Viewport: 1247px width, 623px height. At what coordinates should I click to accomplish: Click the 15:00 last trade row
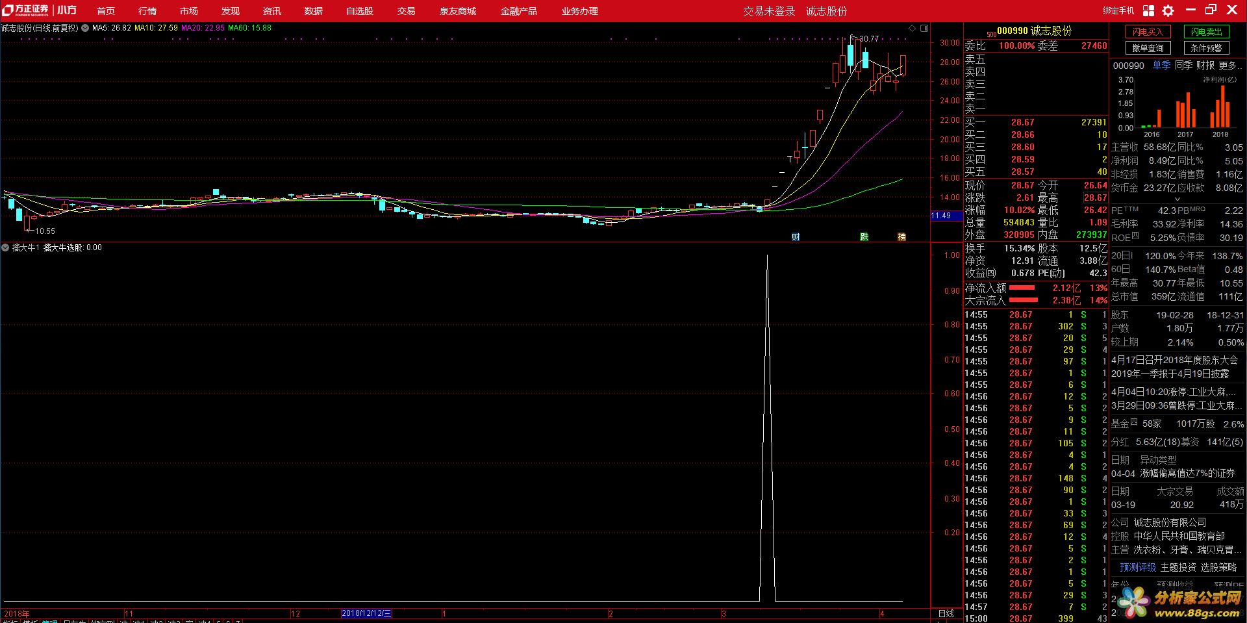click(x=1036, y=618)
